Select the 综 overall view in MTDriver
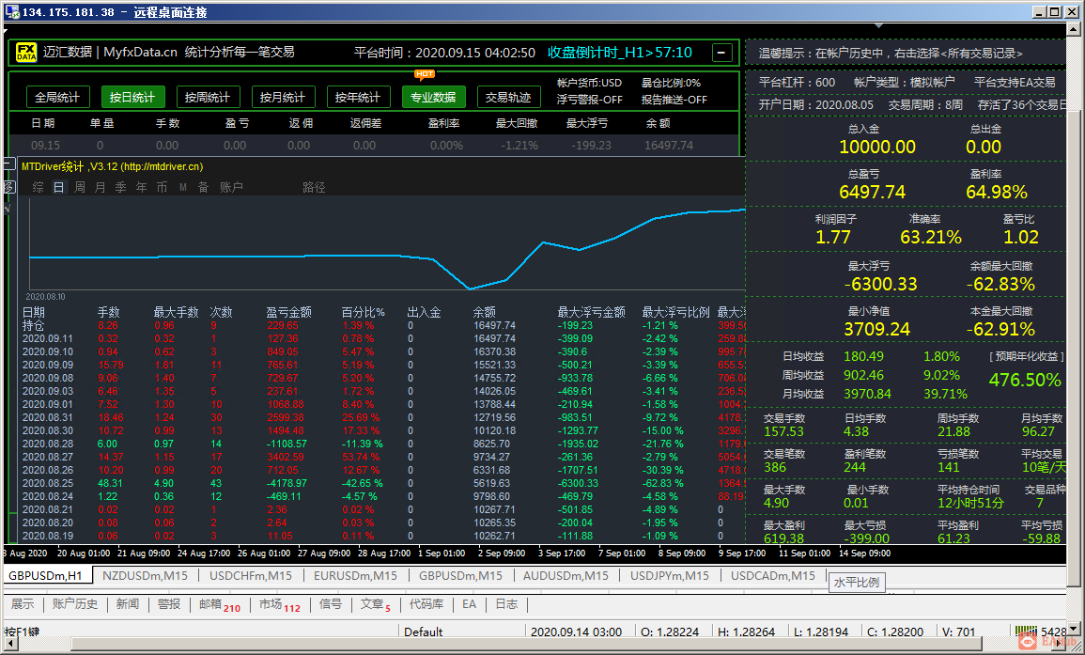This screenshot has height=655, width=1085. pos(39,187)
